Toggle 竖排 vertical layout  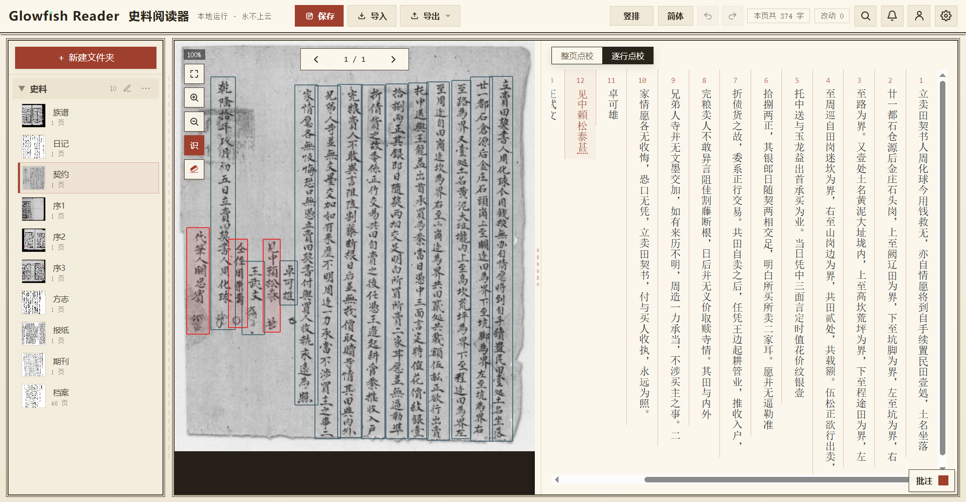click(631, 16)
